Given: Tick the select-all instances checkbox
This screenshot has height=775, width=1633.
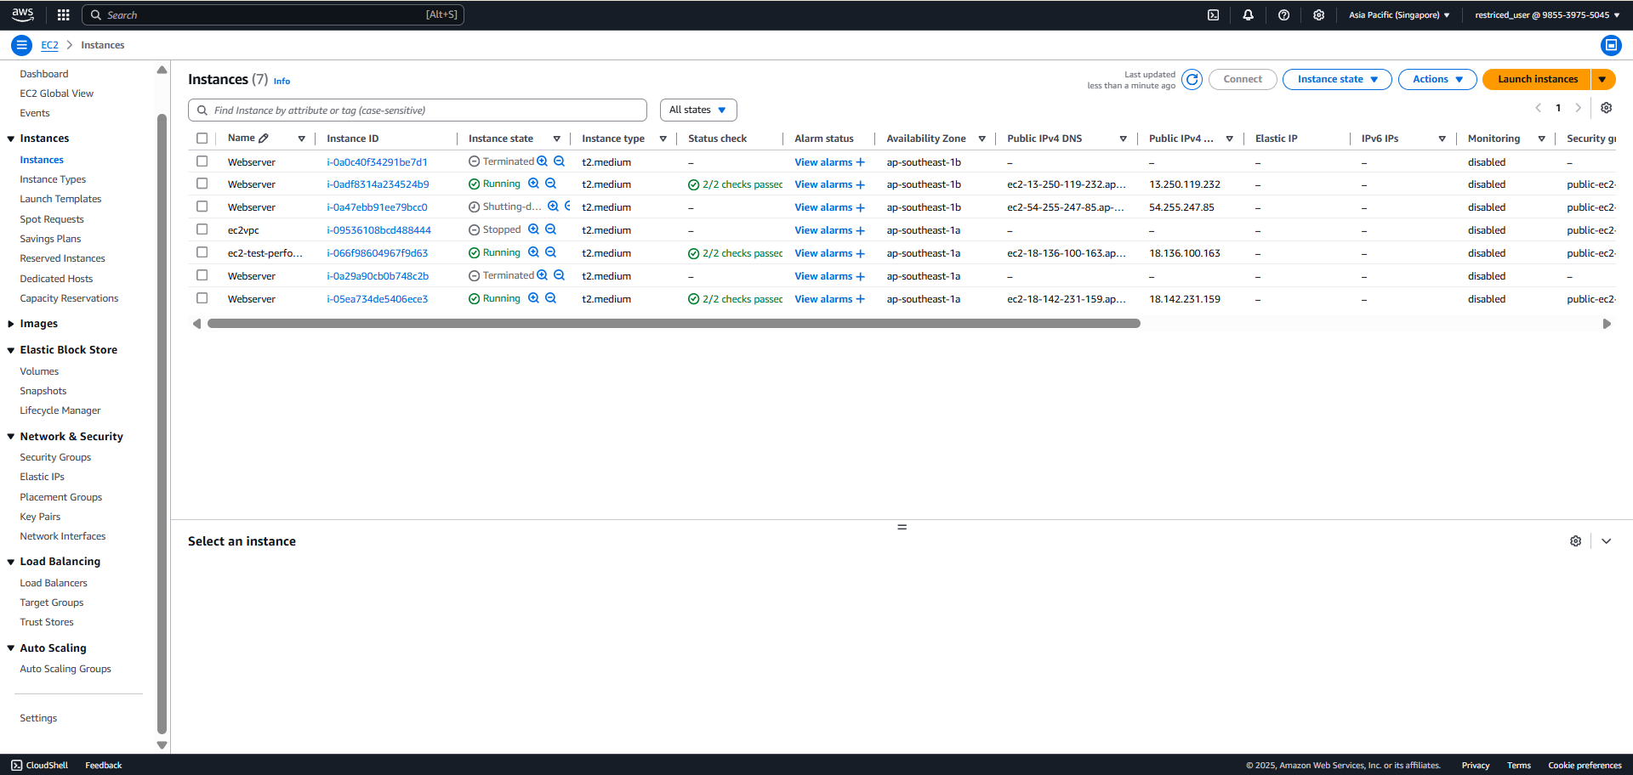Looking at the screenshot, I should (x=202, y=138).
